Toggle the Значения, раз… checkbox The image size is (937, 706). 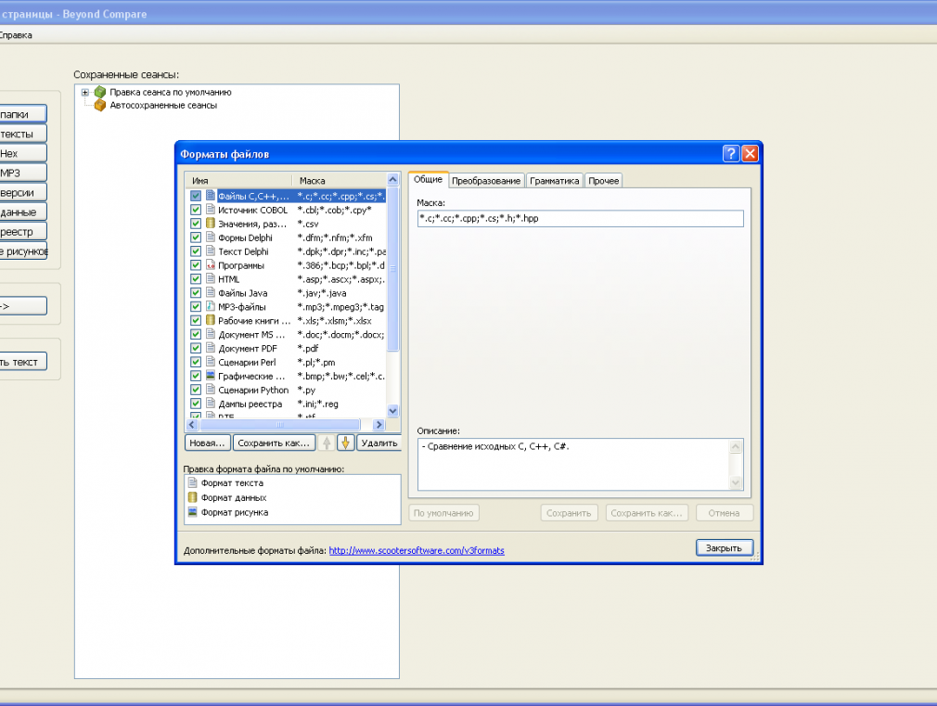196,223
